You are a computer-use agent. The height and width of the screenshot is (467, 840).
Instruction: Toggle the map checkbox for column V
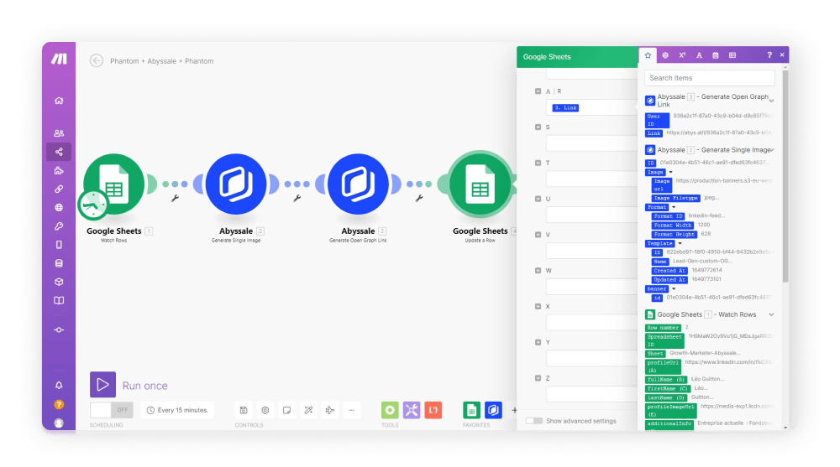[x=538, y=235]
